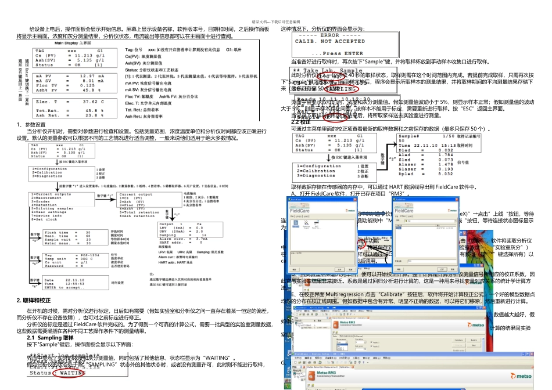
Task: Click the circled "WAITING" status text
Action: (72, 373)
